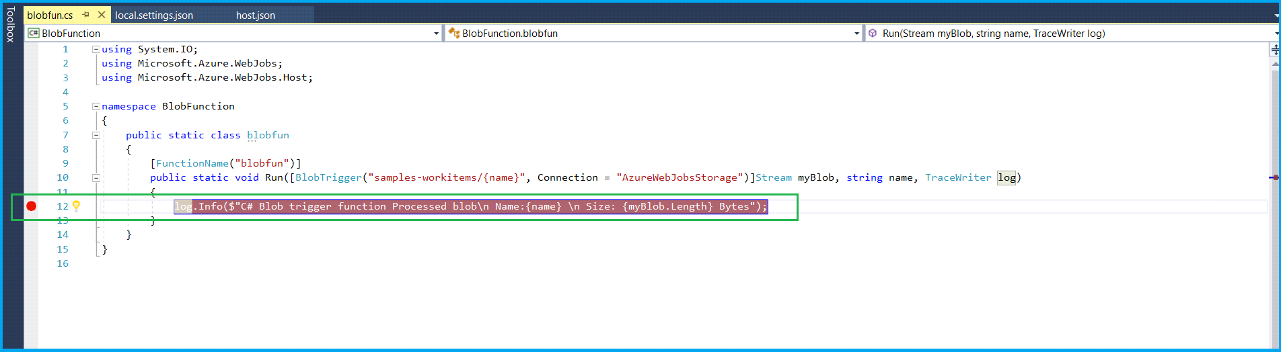The image size is (1281, 352).
Task: Switch to the blobfun.cs tab
Action: [50, 15]
